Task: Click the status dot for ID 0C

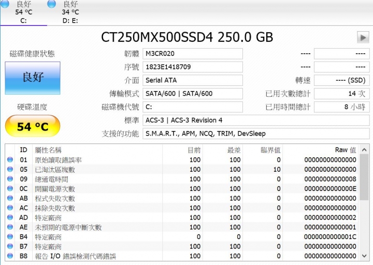Action: [10, 188]
